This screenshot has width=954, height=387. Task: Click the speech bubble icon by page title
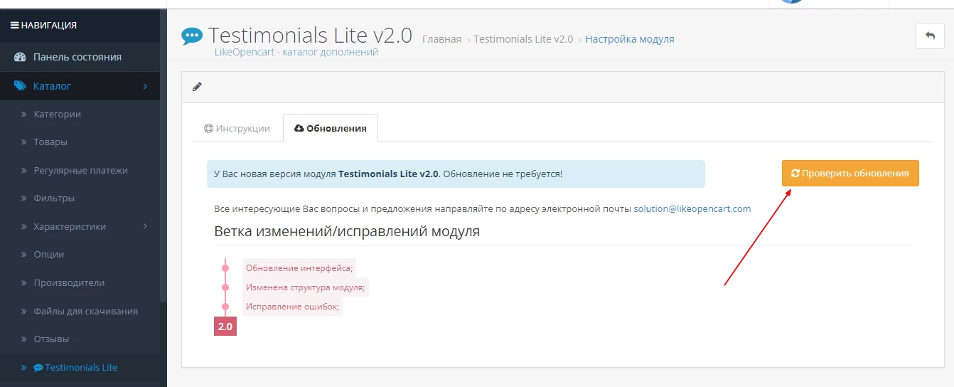pos(192,36)
